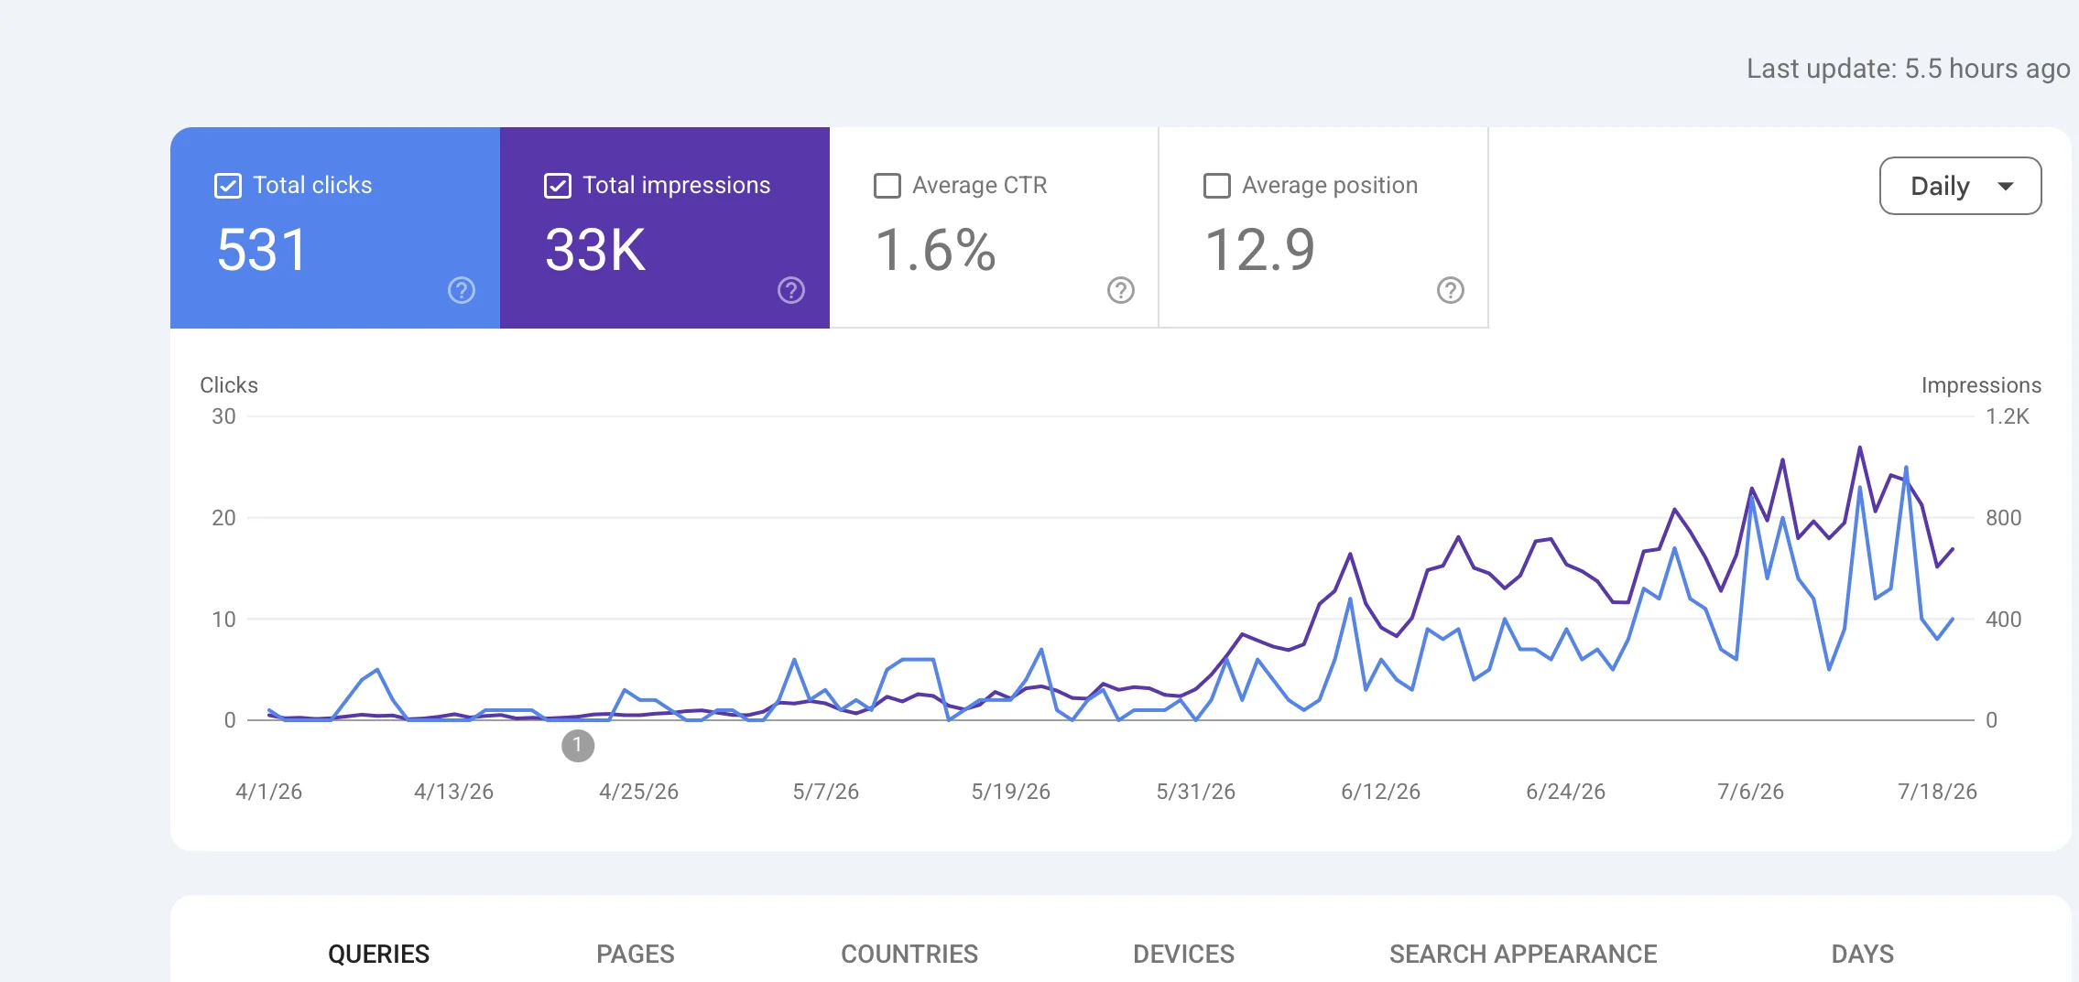Click the 1.2K impressions axis label
The height and width of the screenshot is (982, 2079).
[x=2008, y=416]
